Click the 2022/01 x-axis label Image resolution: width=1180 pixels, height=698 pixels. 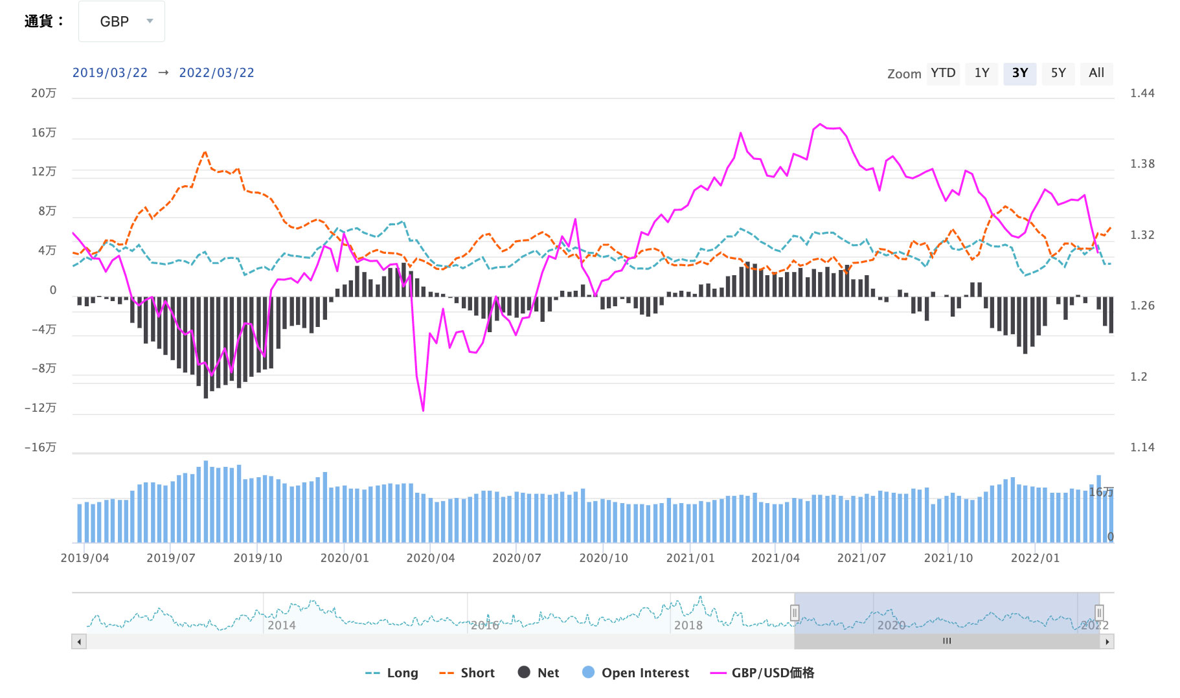[x=1035, y=558]
